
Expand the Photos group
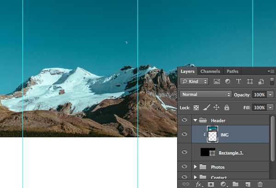tap(195, 167)
